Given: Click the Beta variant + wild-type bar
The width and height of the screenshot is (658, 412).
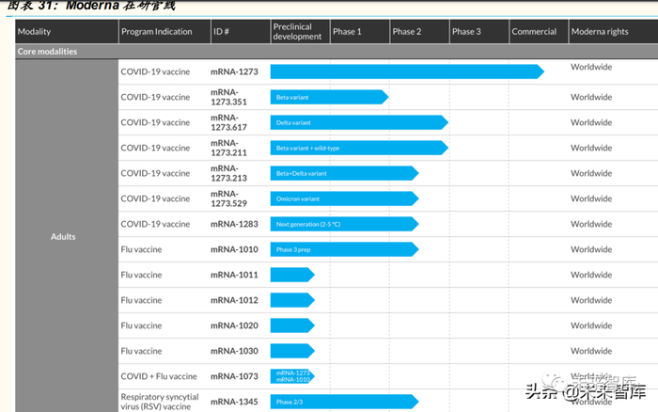Looking at the screenshot, I should click(x=359, y=148).
